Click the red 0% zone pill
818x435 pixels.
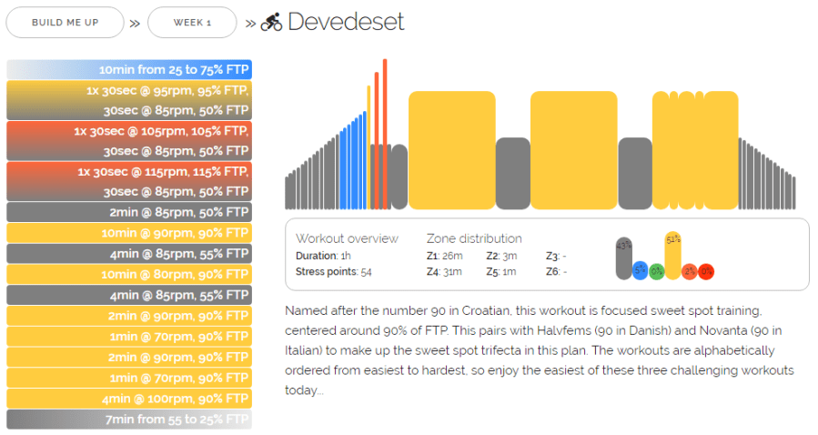coord(706,271)
